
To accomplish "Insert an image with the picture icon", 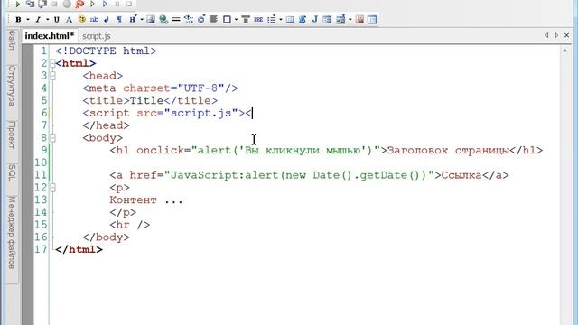I will pyautogui.click(x=151, y=20).
